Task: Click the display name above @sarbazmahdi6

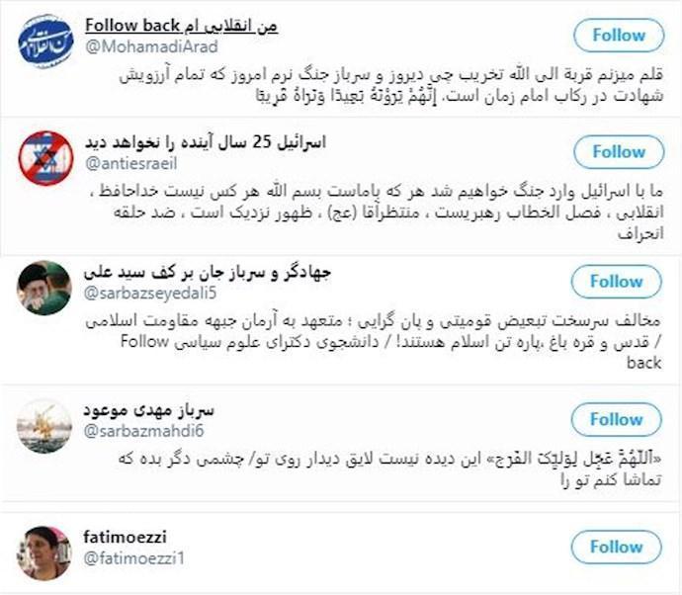Action: [148, 410]
